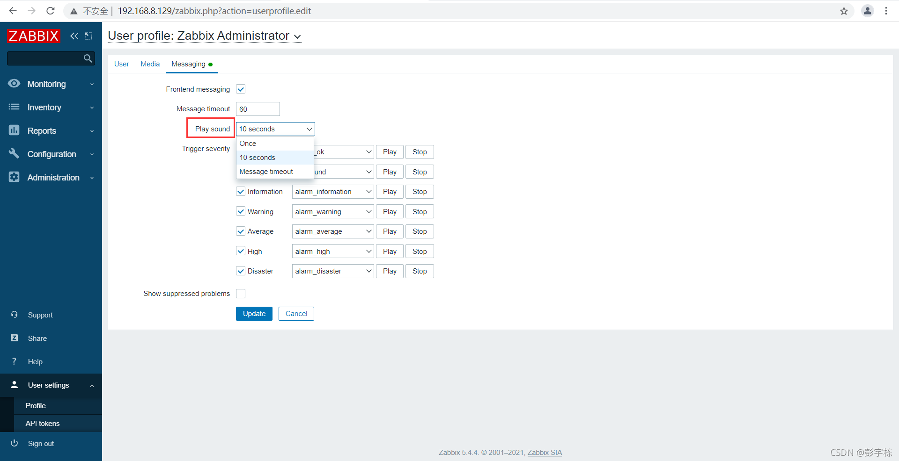Open the browser three-dot menu
This screenshot has height=461, width=899.
tap(886, 11)
